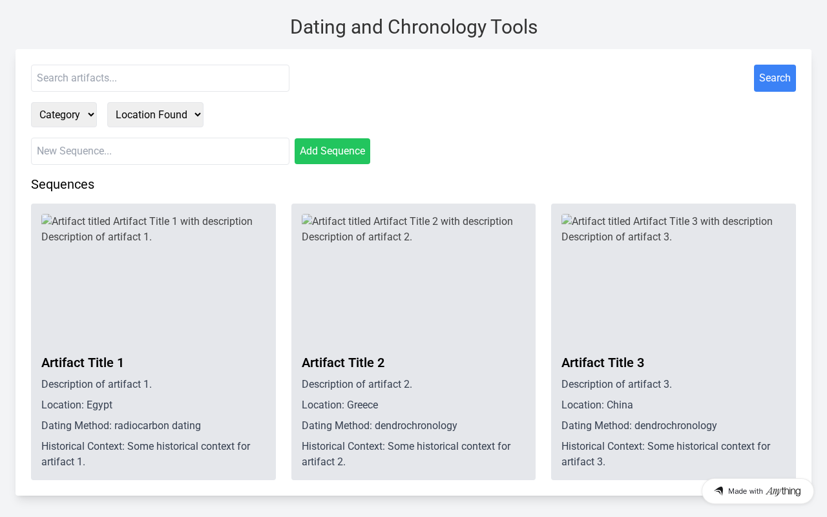Select the Artifact Title 3 image
This screenshot has height=517, width=827.
coord(673,278)
